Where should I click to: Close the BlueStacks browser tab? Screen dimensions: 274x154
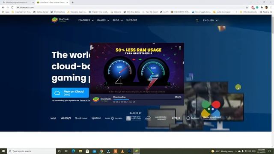[67, 3]
